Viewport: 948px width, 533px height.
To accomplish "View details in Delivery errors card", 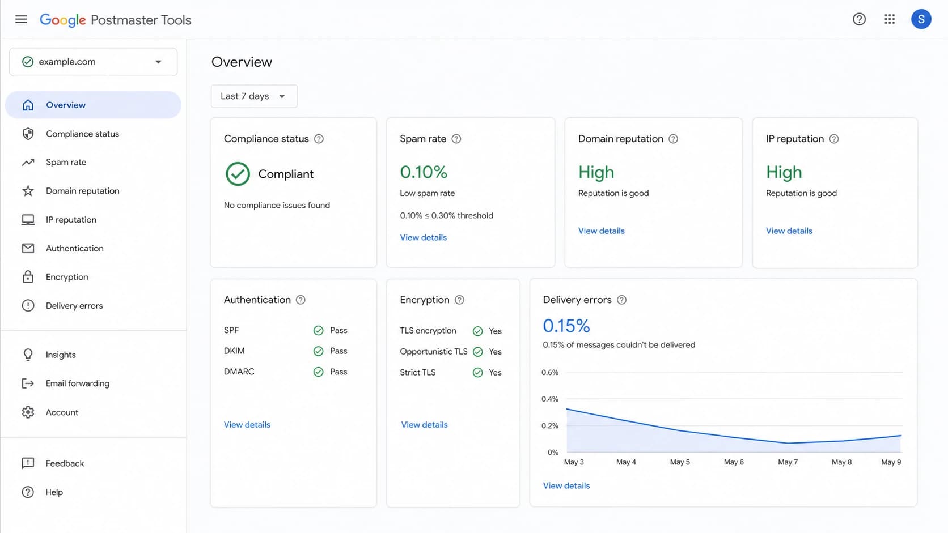I will pos(566,485).
